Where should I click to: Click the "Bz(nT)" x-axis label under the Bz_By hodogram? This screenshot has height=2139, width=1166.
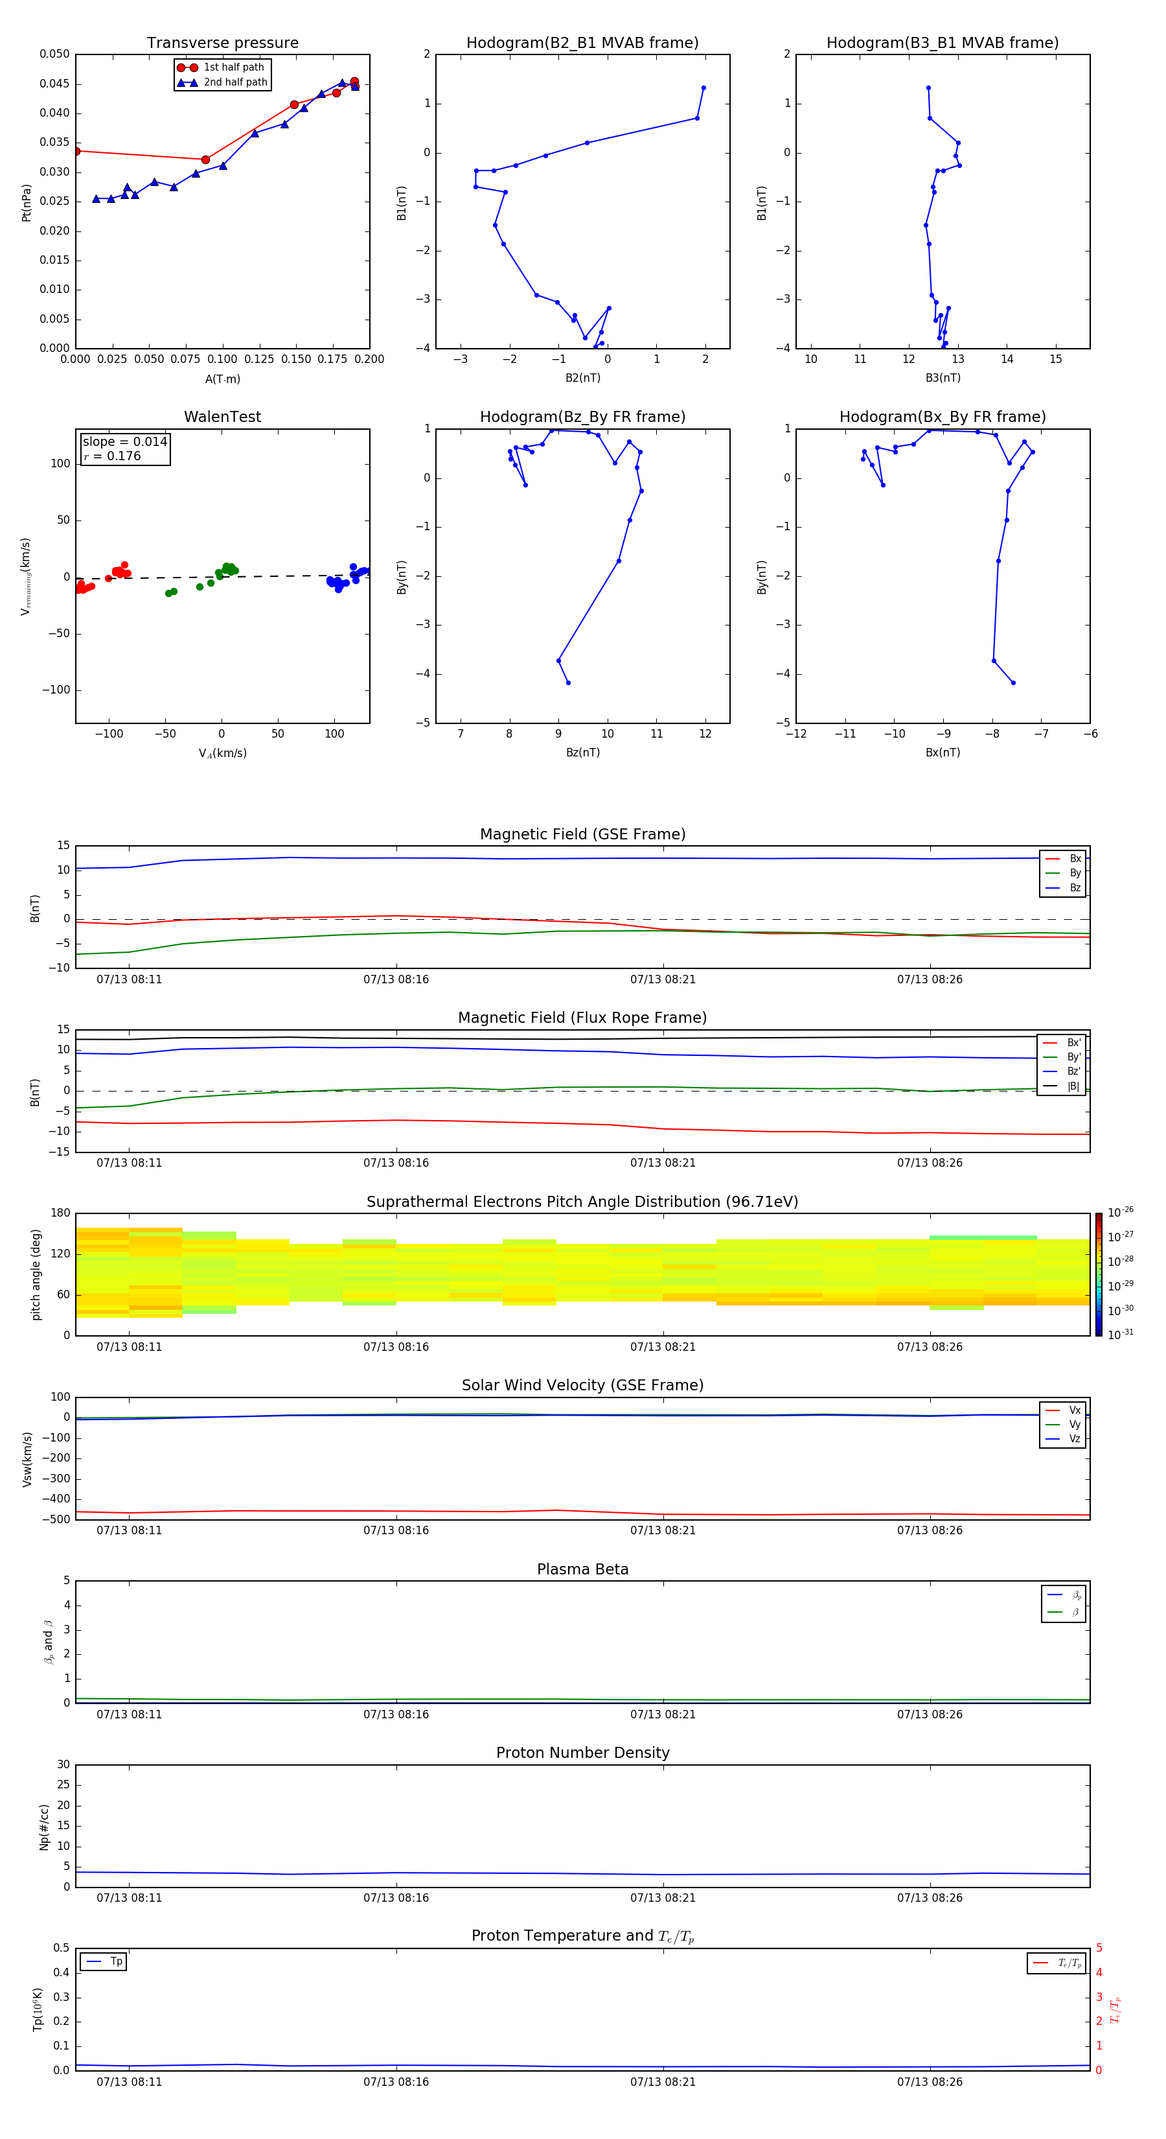coord(582,753)
